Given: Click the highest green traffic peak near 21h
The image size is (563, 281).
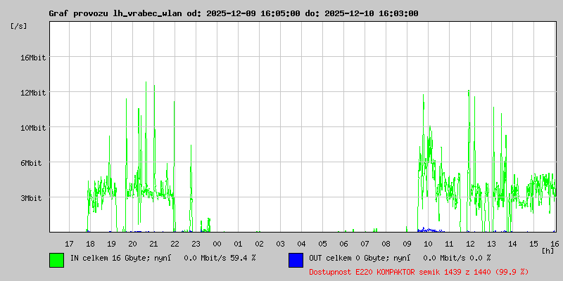Looking at the screenshot, I should tap(146, 83).
